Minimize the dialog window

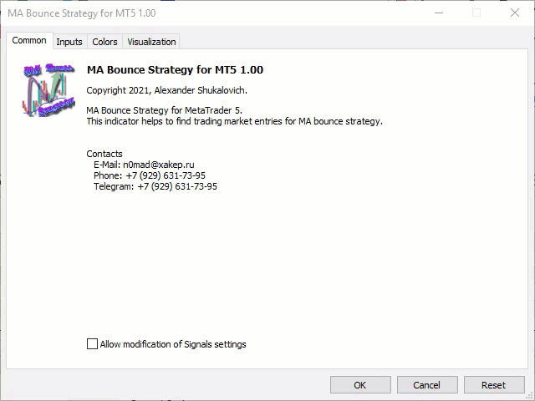coord(439,13)
